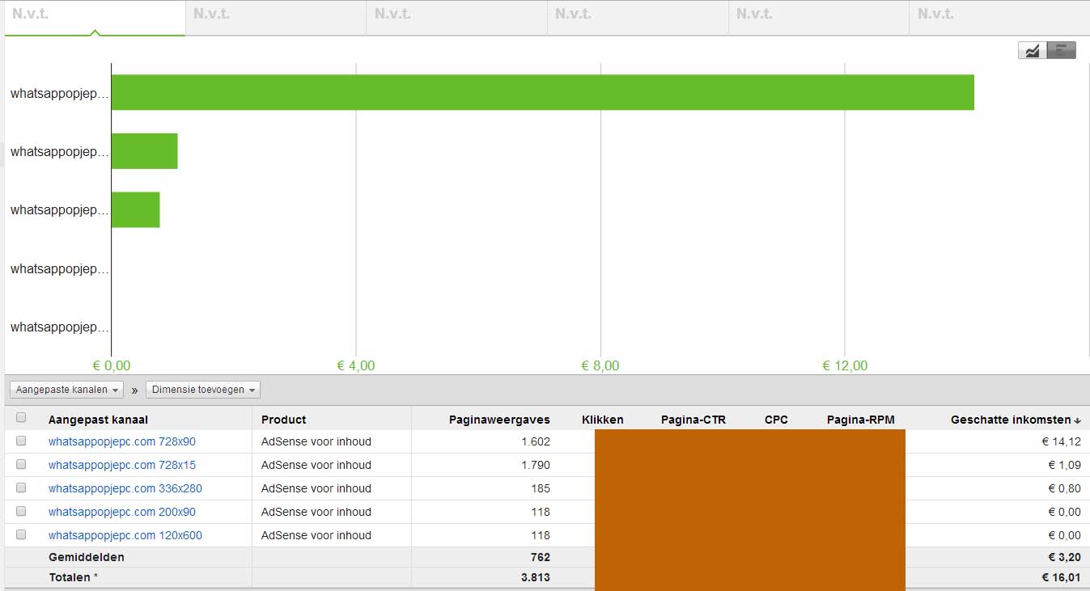Open the Aangepaste kanalen dropdown

tap(67, 390)
